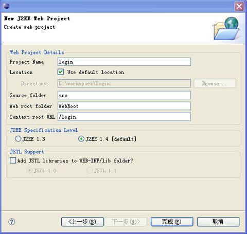Close the New J2EE Web Project dialog
The width and height of the screenshot is (247, 234).
pos(239,7)
